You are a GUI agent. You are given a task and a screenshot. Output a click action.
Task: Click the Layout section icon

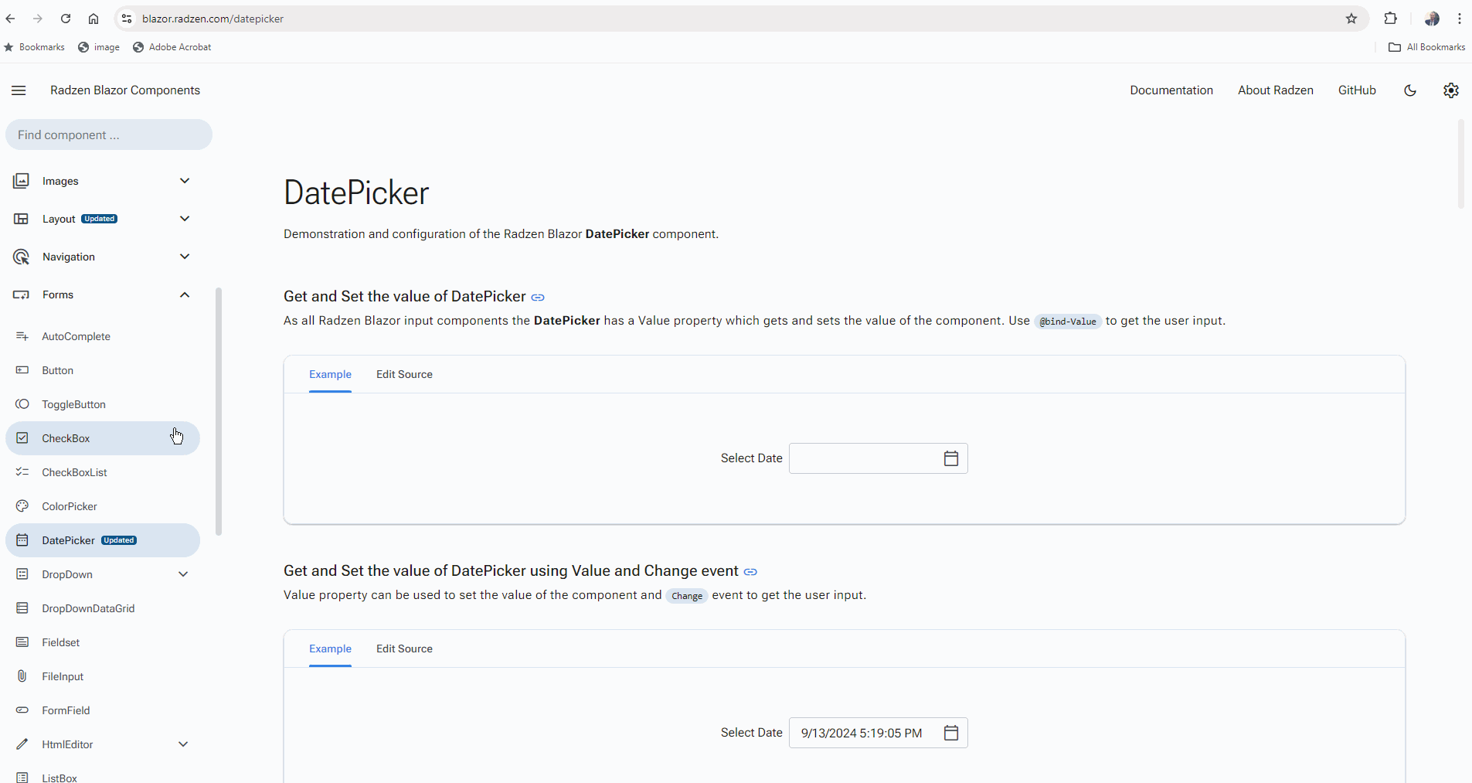[x=22, y=219]
